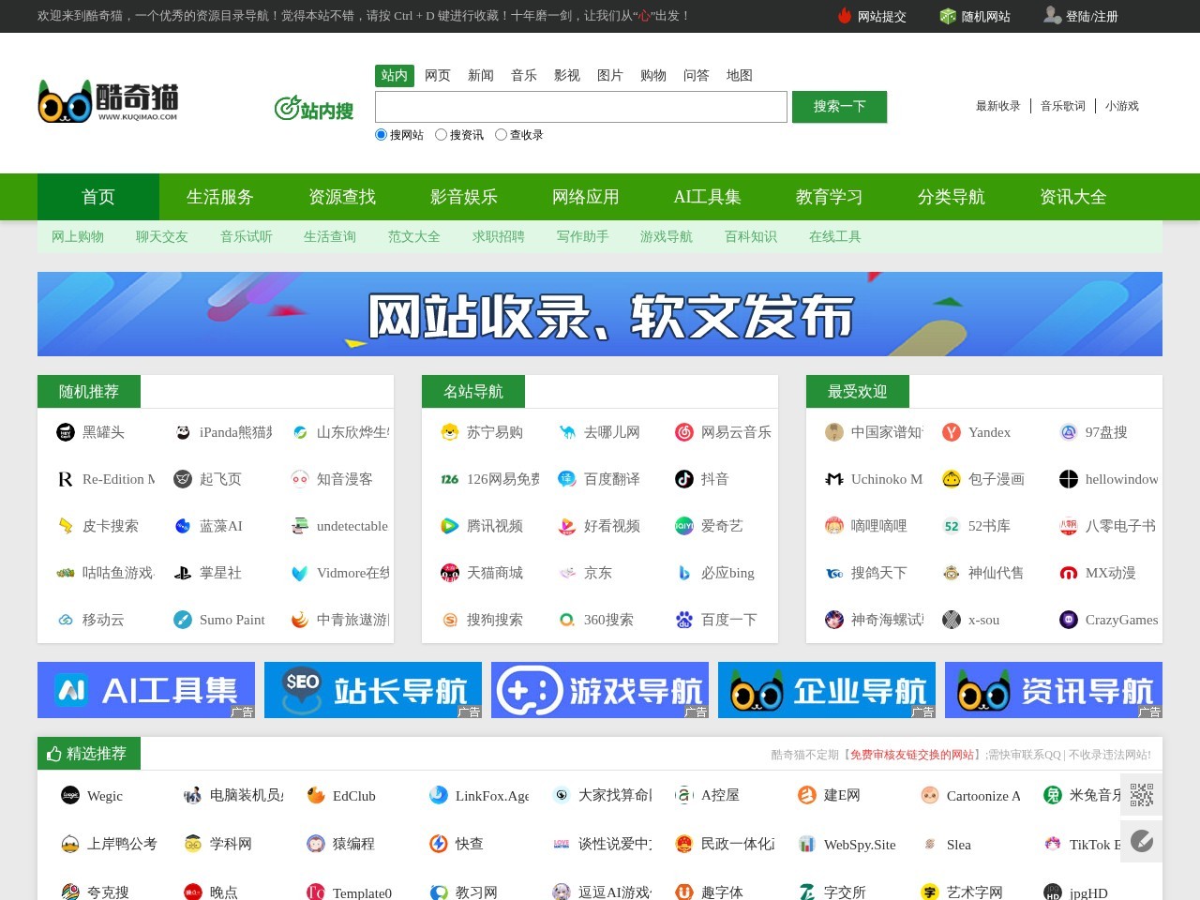Screen dimensions: 1200x900
Task: Open the 小游戏 link
Action: (x=1122, y=106)
